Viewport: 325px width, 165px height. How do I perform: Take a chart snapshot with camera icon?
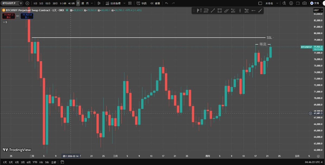(x=304, y=3)
